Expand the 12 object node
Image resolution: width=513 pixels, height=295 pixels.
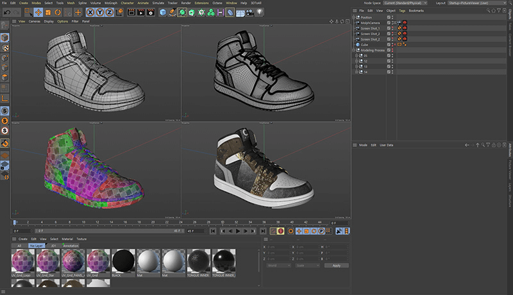[357, 61]
